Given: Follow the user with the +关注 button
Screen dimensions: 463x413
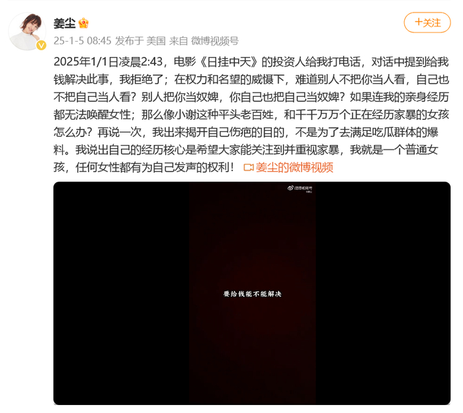Looking at the screenshot, I should (427, 23).
